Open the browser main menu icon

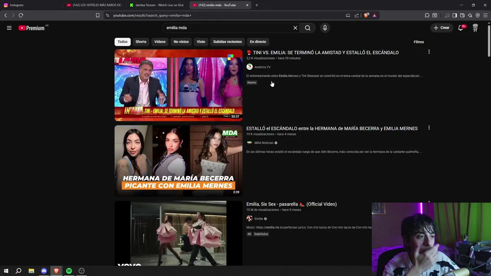(x=485, y=15)
